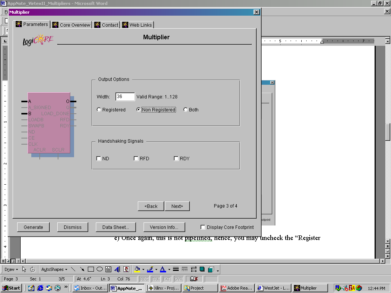Image resolution: width=391 pixels, height=293 pixels.
Task: Open the 3-D style tool
Action: click(x=211, y=269)
